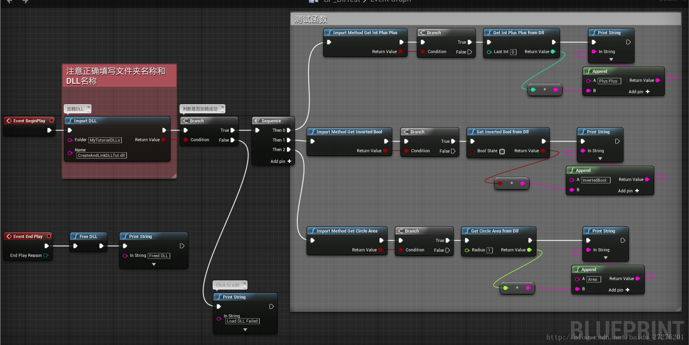This screenshot has width=689, height=345.
Task: Click the Get Circle Area Return Value pin
Action: click(529, 250)
